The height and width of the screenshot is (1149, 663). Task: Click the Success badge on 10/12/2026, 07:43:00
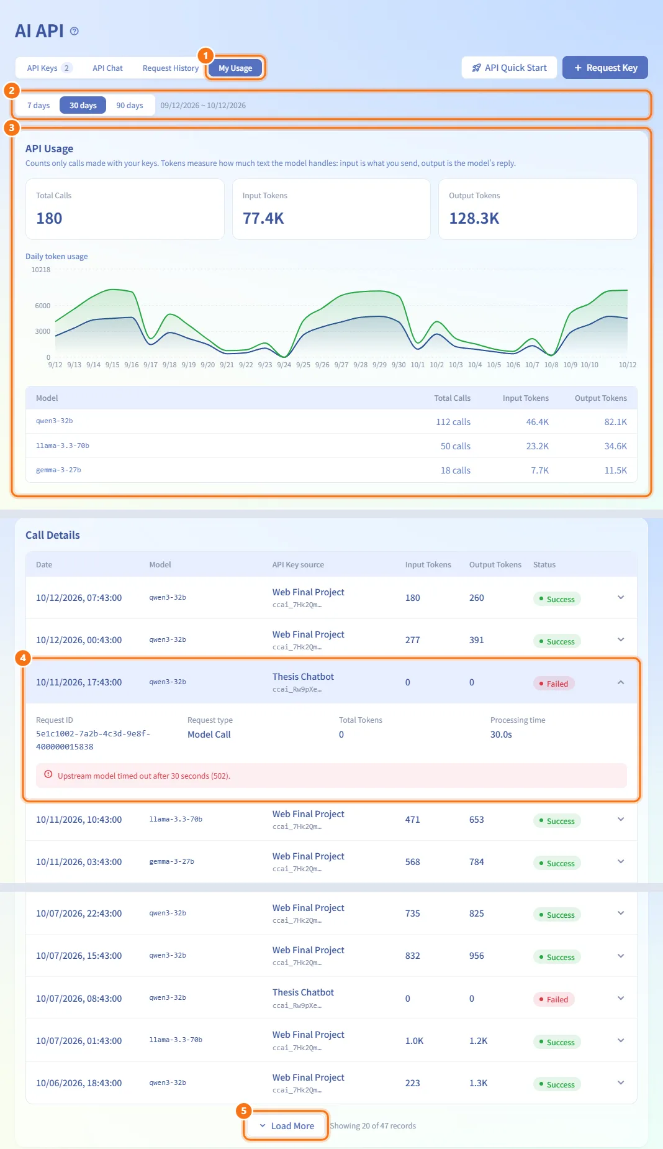[557, 599]
